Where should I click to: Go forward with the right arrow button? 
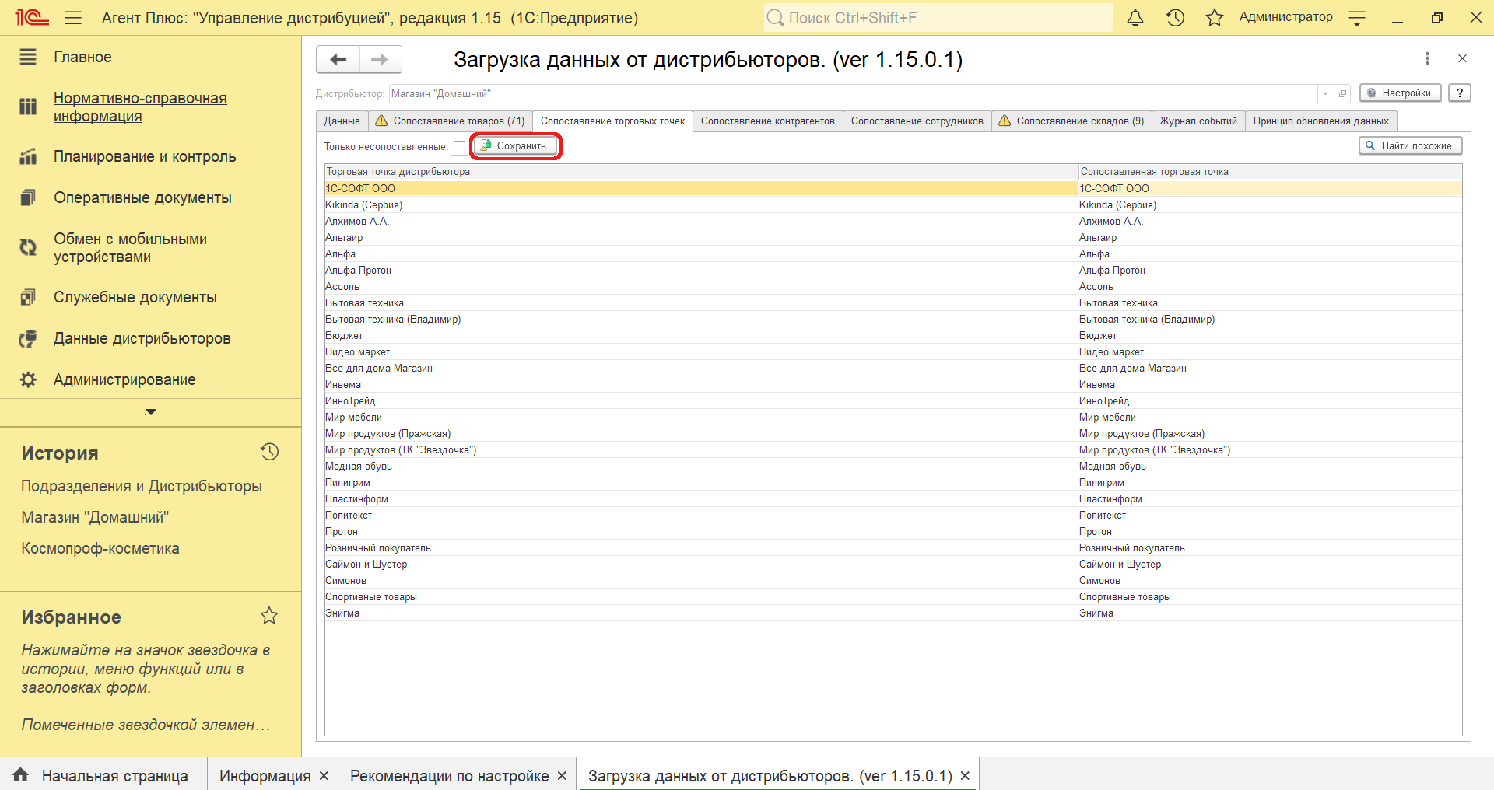point(381,59)
